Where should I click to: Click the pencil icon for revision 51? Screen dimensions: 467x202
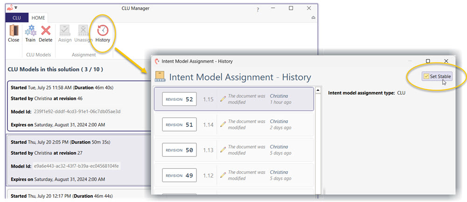[223, 125]
